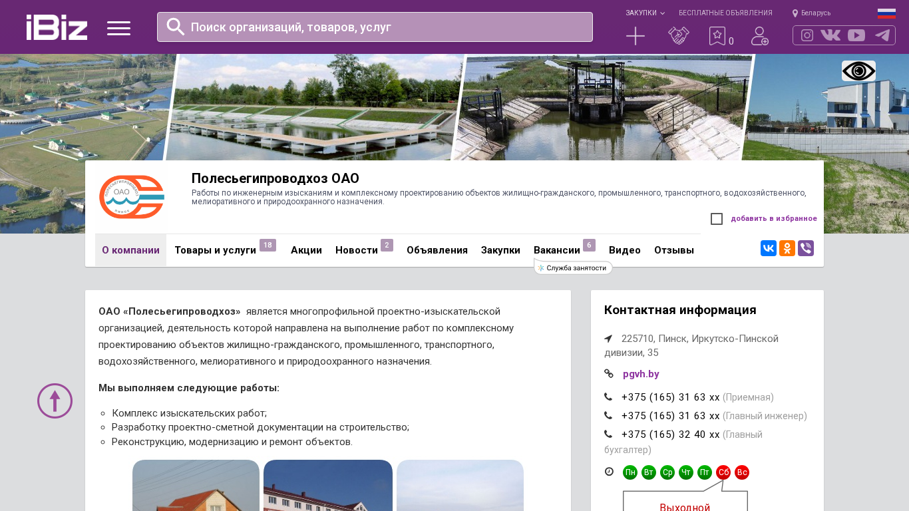Share company via VK button
This screenshot has width=909, height=511.
point(769,248)
